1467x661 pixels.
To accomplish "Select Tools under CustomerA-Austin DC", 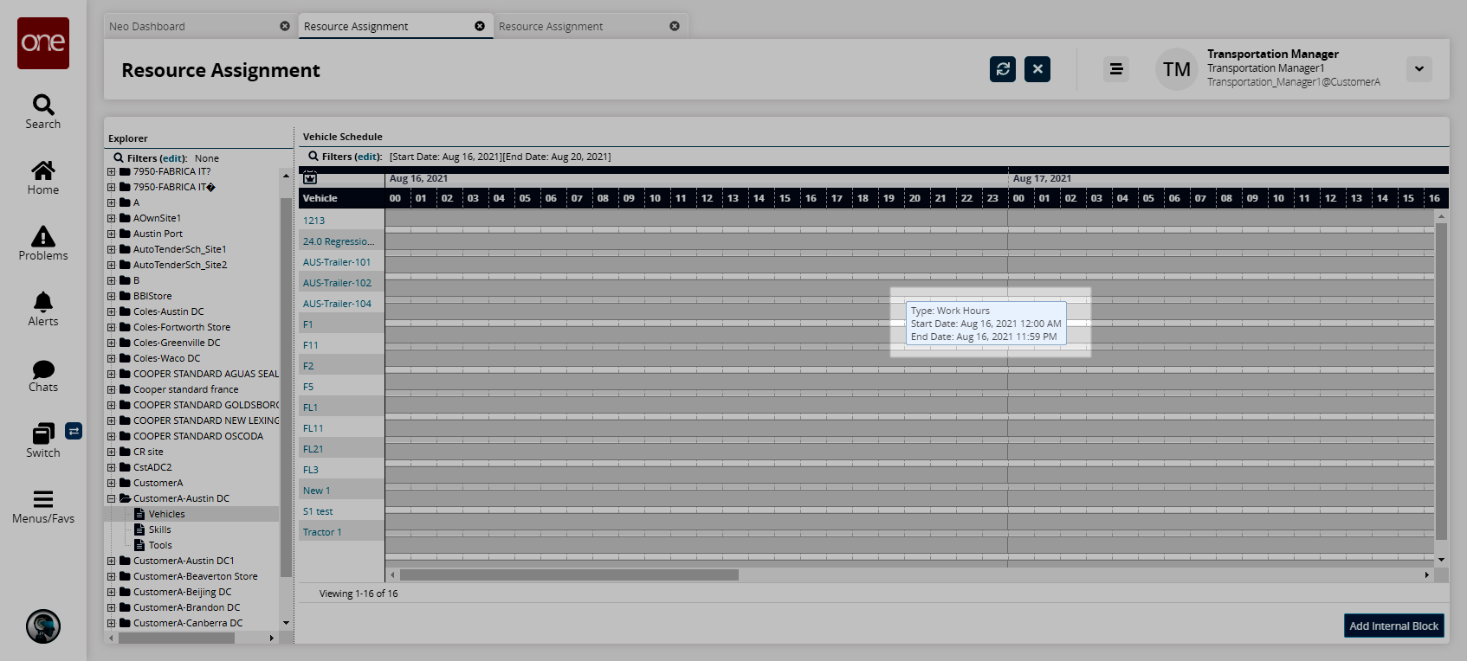I will tap(160, 545).
